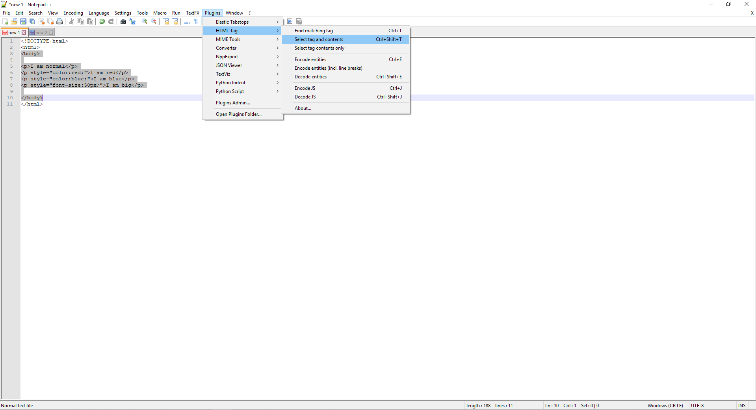Open the Settings menu
This screenshot has height=410, width=756.
pos(123,13)
